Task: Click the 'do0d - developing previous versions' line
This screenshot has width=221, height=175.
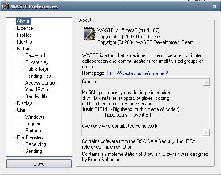Action: pyautogui.click(x=118, y=104)
